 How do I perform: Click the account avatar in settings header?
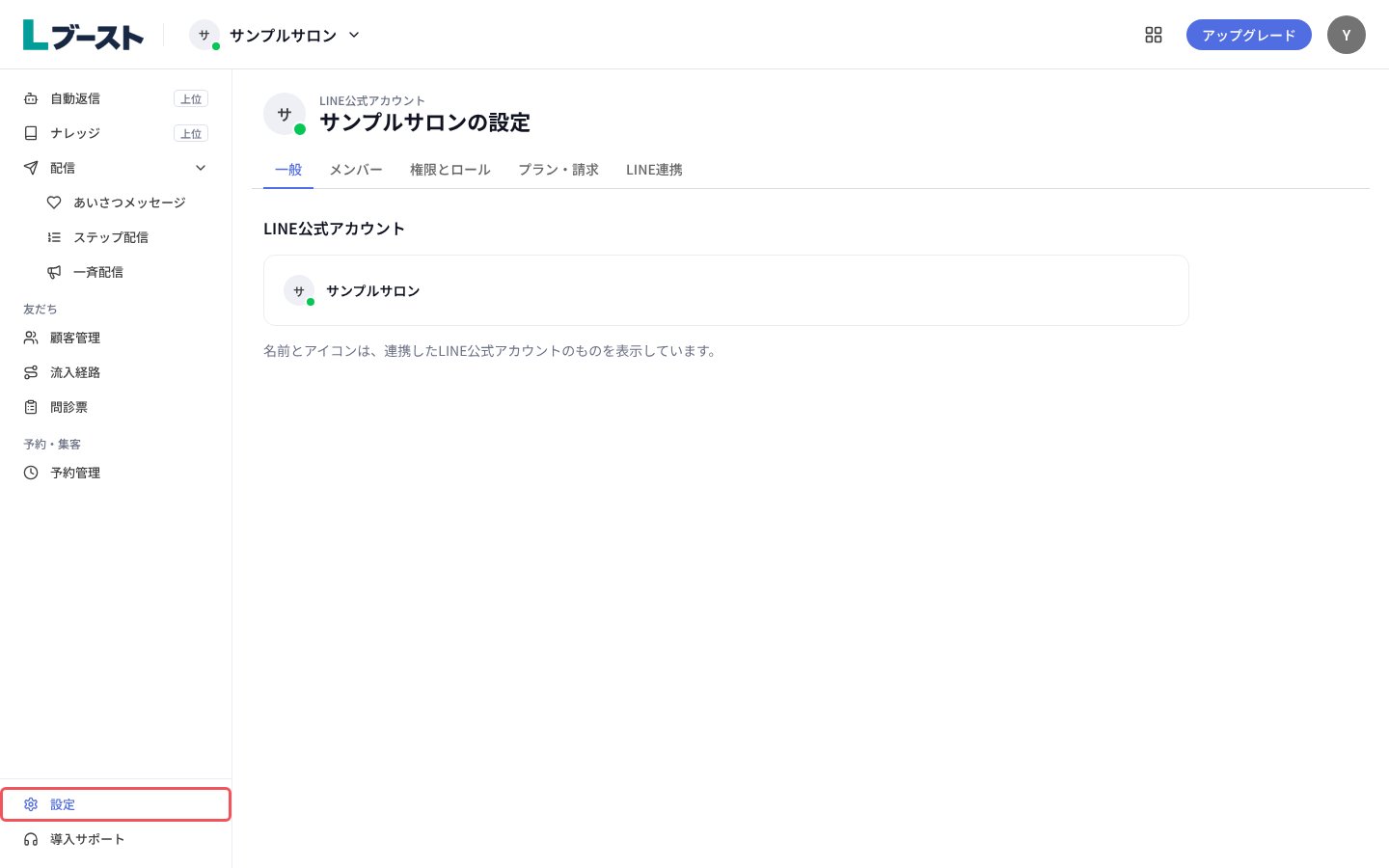(285, 114)
